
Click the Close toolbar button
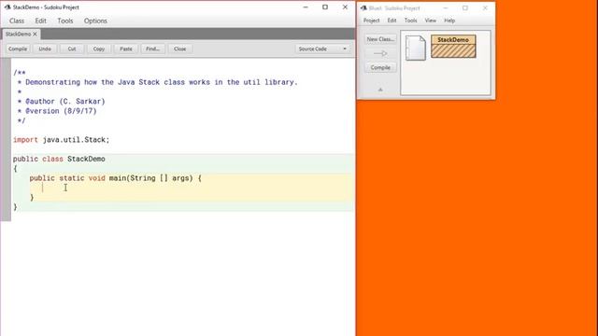click(x=180, y=49)
